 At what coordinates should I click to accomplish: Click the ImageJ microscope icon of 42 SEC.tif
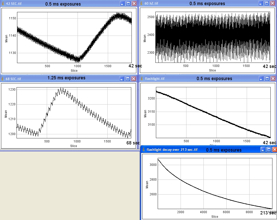pos(3,4)
